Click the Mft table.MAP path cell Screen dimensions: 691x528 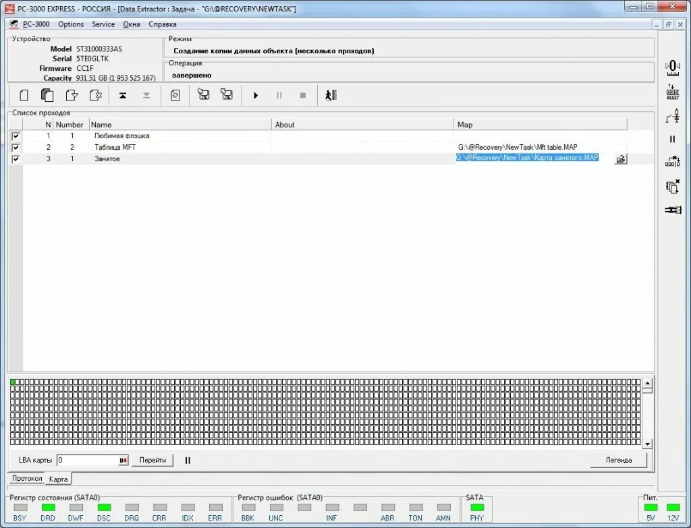(518, 148)
